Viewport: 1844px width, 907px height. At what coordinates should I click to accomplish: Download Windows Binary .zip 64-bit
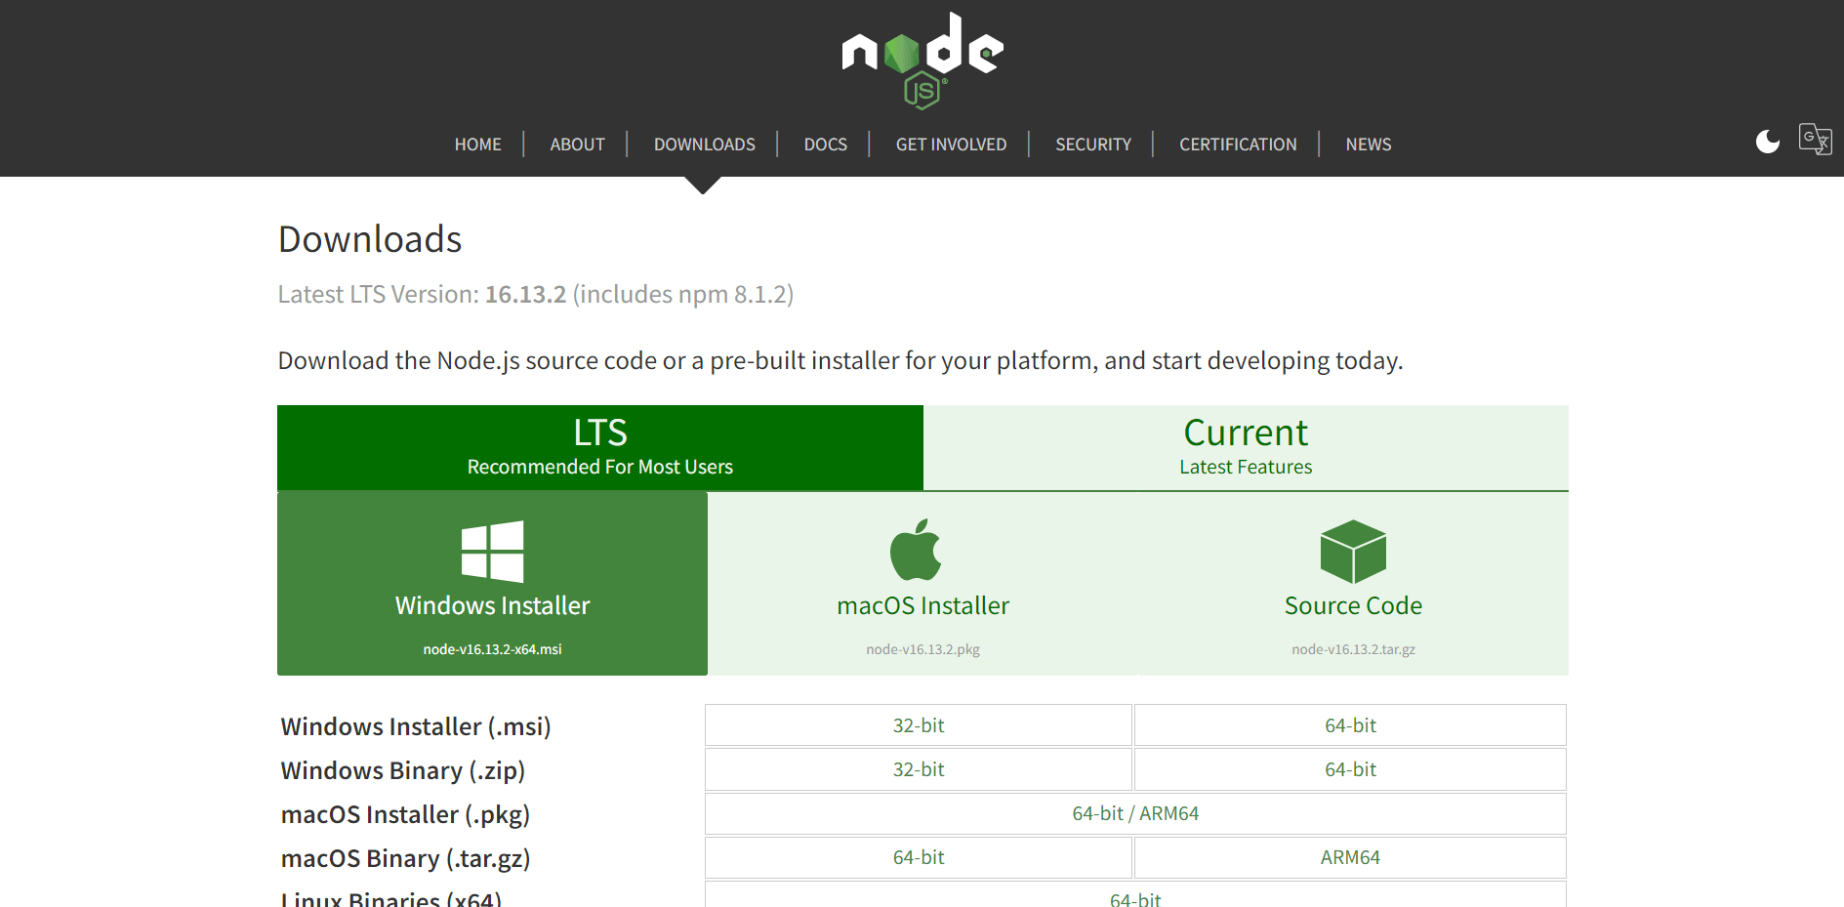pos(1350,769)
